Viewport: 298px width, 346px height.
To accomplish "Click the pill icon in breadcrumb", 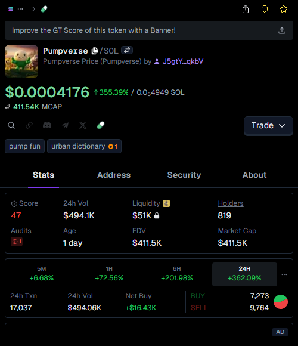I will (x=44, y=9).
